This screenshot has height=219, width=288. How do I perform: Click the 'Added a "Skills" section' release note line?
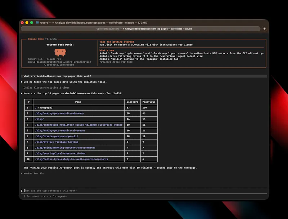pyautogui.click(x=139, y=59)
